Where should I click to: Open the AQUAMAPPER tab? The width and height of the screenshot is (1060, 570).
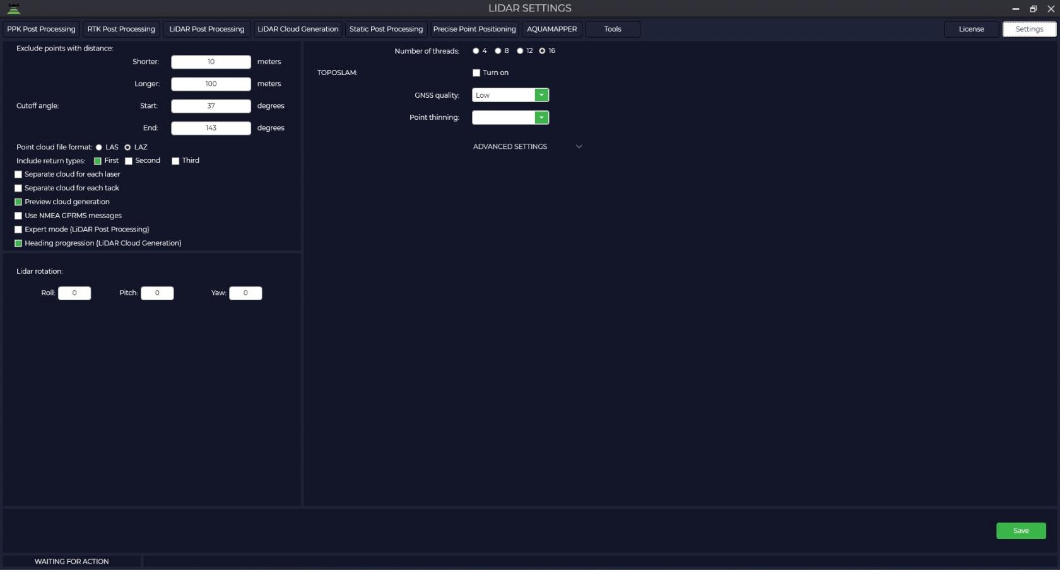coord(552,29)
